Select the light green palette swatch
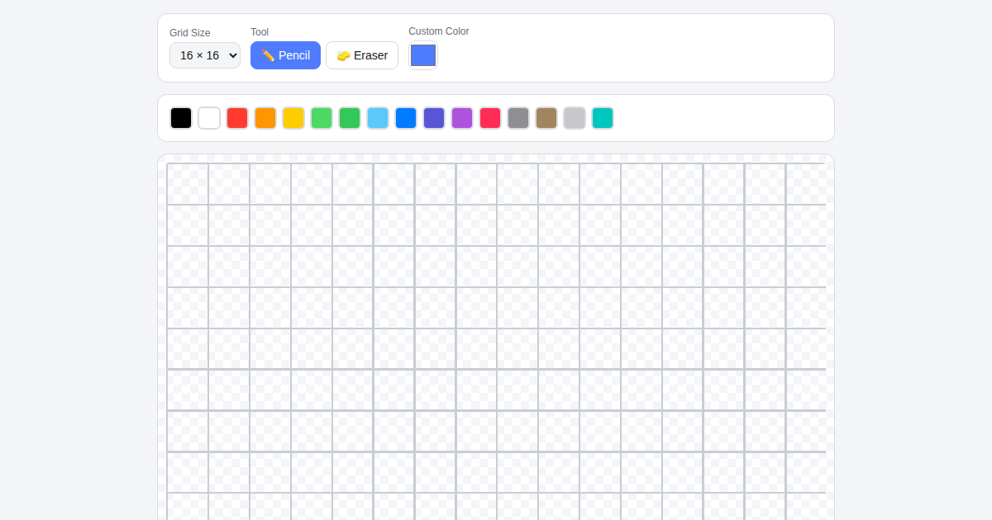 pos(322,118)
